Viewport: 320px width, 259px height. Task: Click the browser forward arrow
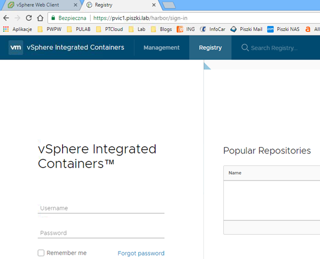point(18,18)
